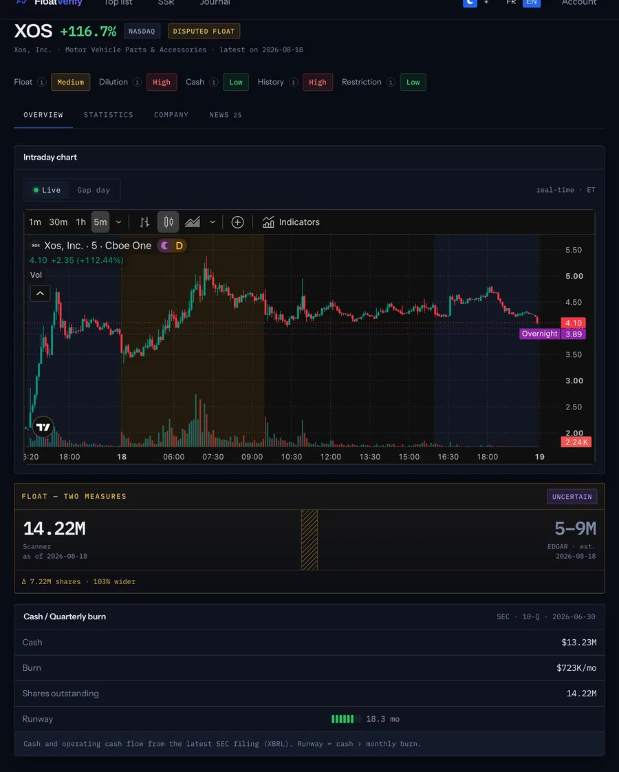
Task: Select the EN language option
Action: 532,3
